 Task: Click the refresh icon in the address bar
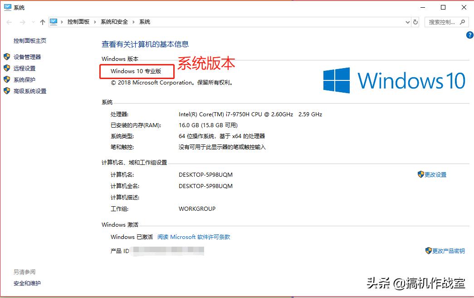point(415,21)
